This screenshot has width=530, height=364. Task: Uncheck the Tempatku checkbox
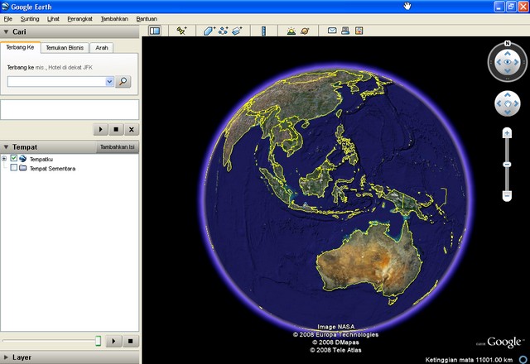tap(14, 158)
